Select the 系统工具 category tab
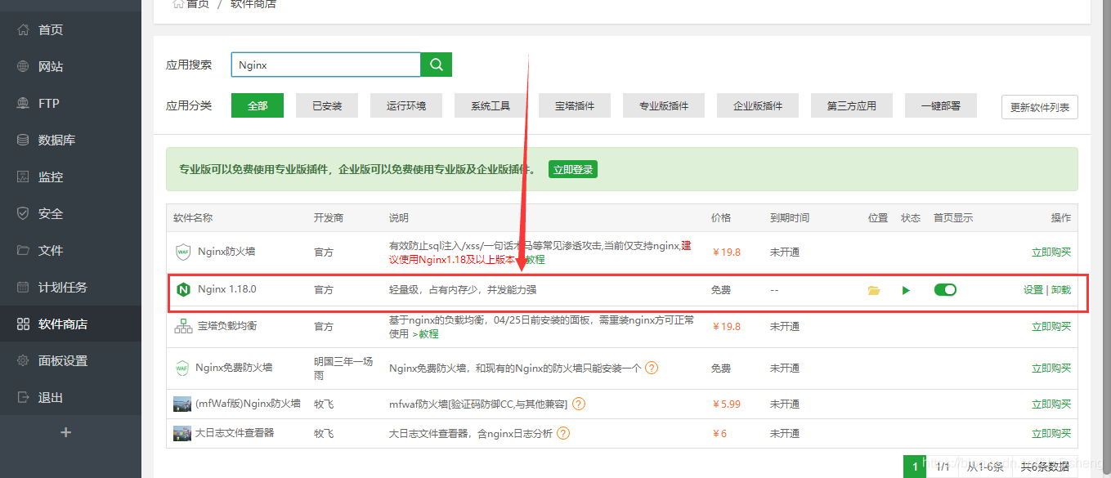This screenshot has width=1111, height=478. pyautogui.click(x=491, y=106)
